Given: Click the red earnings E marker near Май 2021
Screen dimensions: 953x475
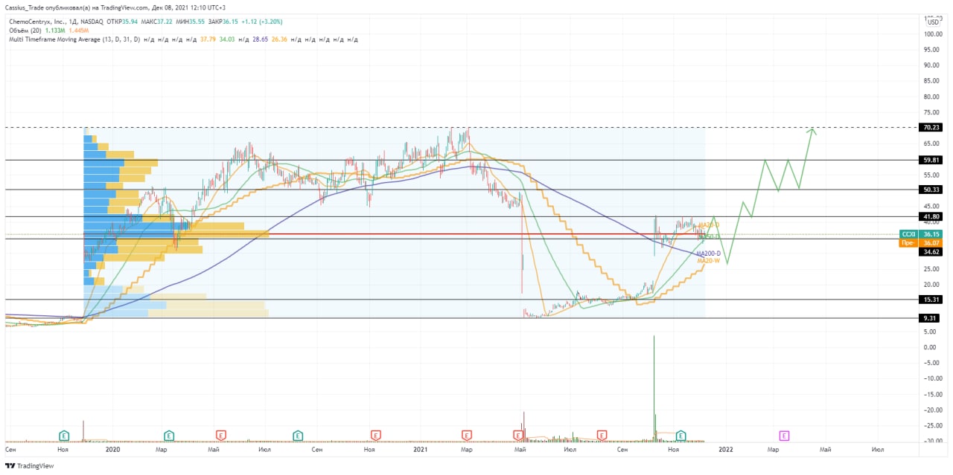Looking at the screenshot, I should pyautogui.click(x=517, y=435).
